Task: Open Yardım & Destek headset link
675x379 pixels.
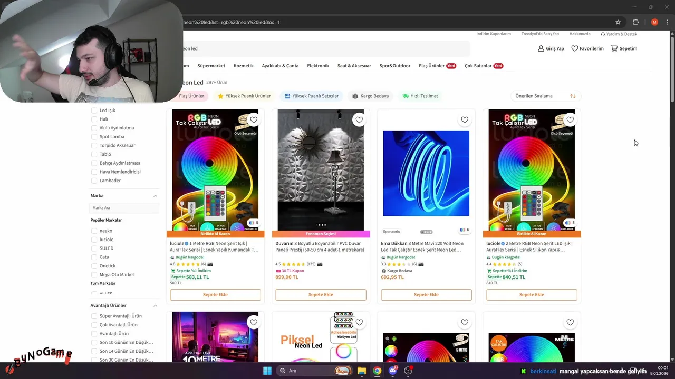Action: pos(619,34)
